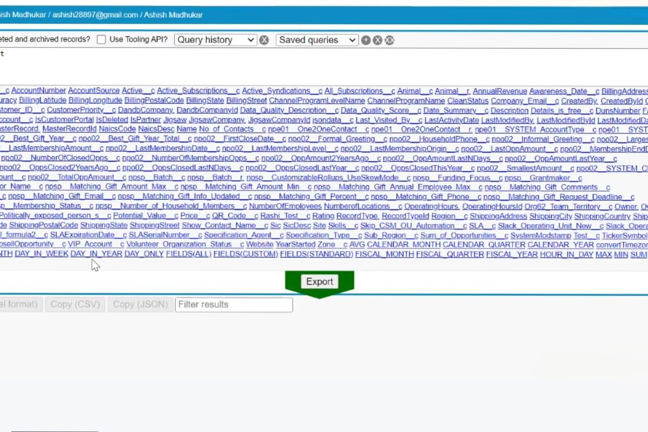Click the IsPartner field link
The image size is (648, 432).
point(145,120)
